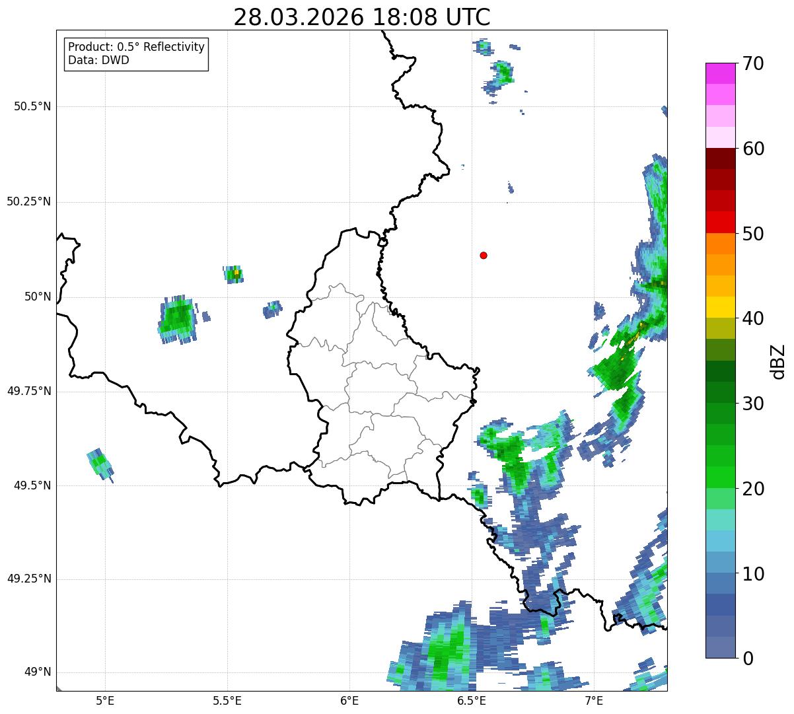Image resolution: width=794 pixels, height=714 pixels.
Task: Click the 5.5°E longitude label
Action: pos(227,700)
